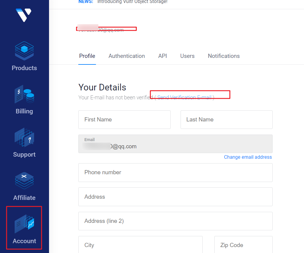This screenshot has width=304, height=253.
Task: Click the First Name input field
Action: pos(124,119)
